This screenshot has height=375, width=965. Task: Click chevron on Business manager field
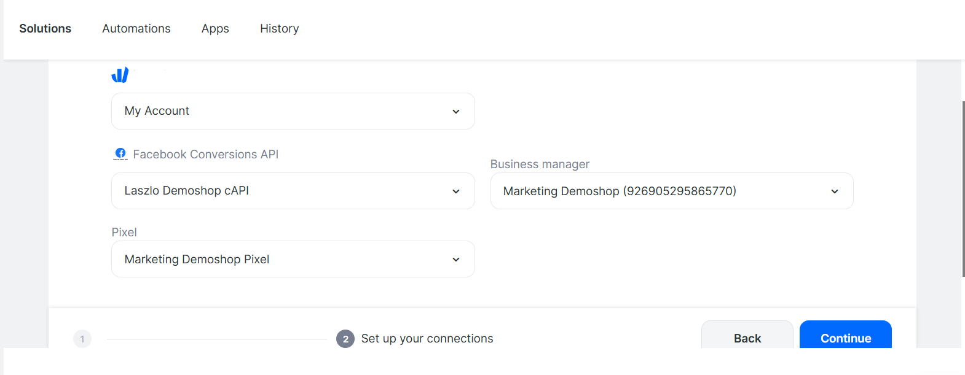click(835, 191)
